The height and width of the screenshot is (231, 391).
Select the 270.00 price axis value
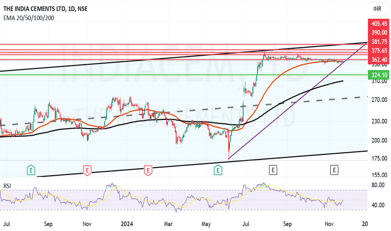click(x=379, y=100)
